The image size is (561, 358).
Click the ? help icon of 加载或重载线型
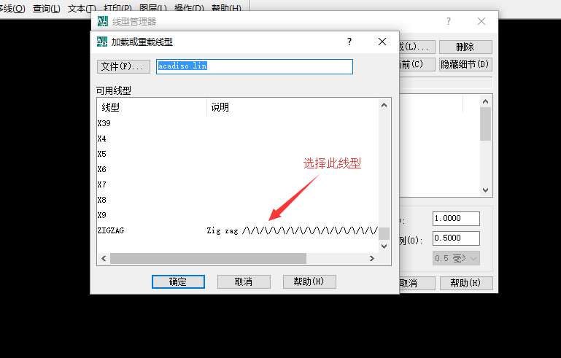(349, 42)
